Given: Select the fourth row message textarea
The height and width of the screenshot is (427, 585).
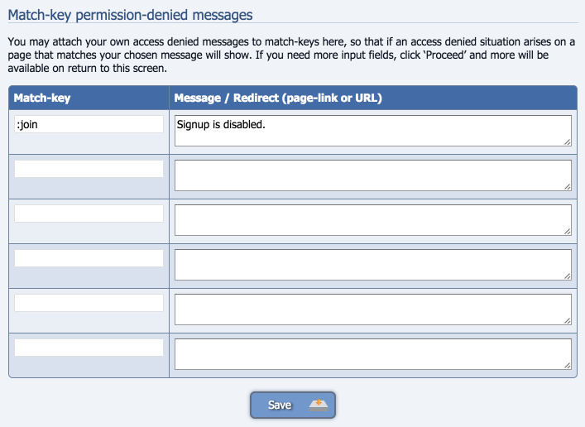Looking at the screenshot, I should coord(373,265).
